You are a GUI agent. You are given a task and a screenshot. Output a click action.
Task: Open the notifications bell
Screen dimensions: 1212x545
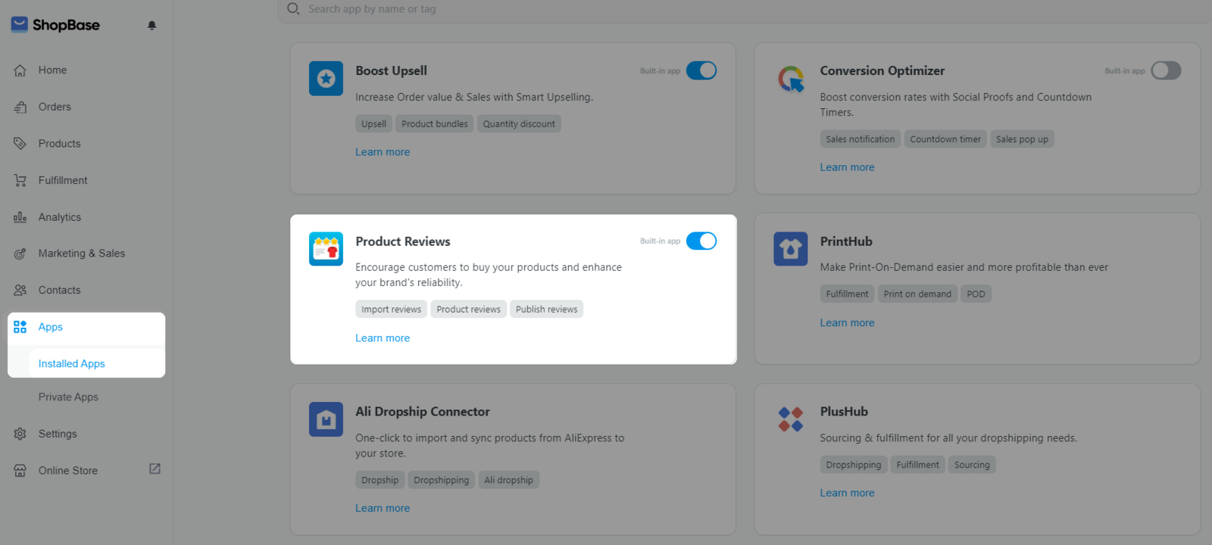pos(151,25)
